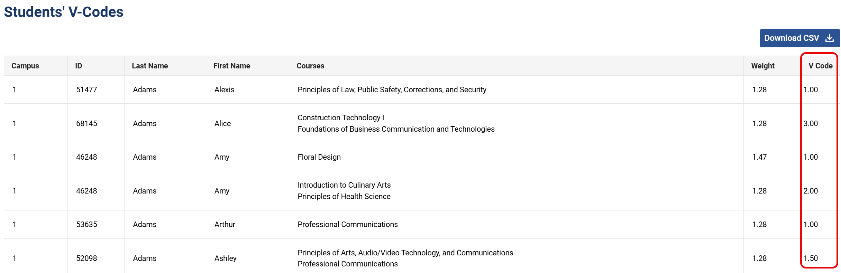Click student ID 52098
841x273 pixels.
pos(86,258)
